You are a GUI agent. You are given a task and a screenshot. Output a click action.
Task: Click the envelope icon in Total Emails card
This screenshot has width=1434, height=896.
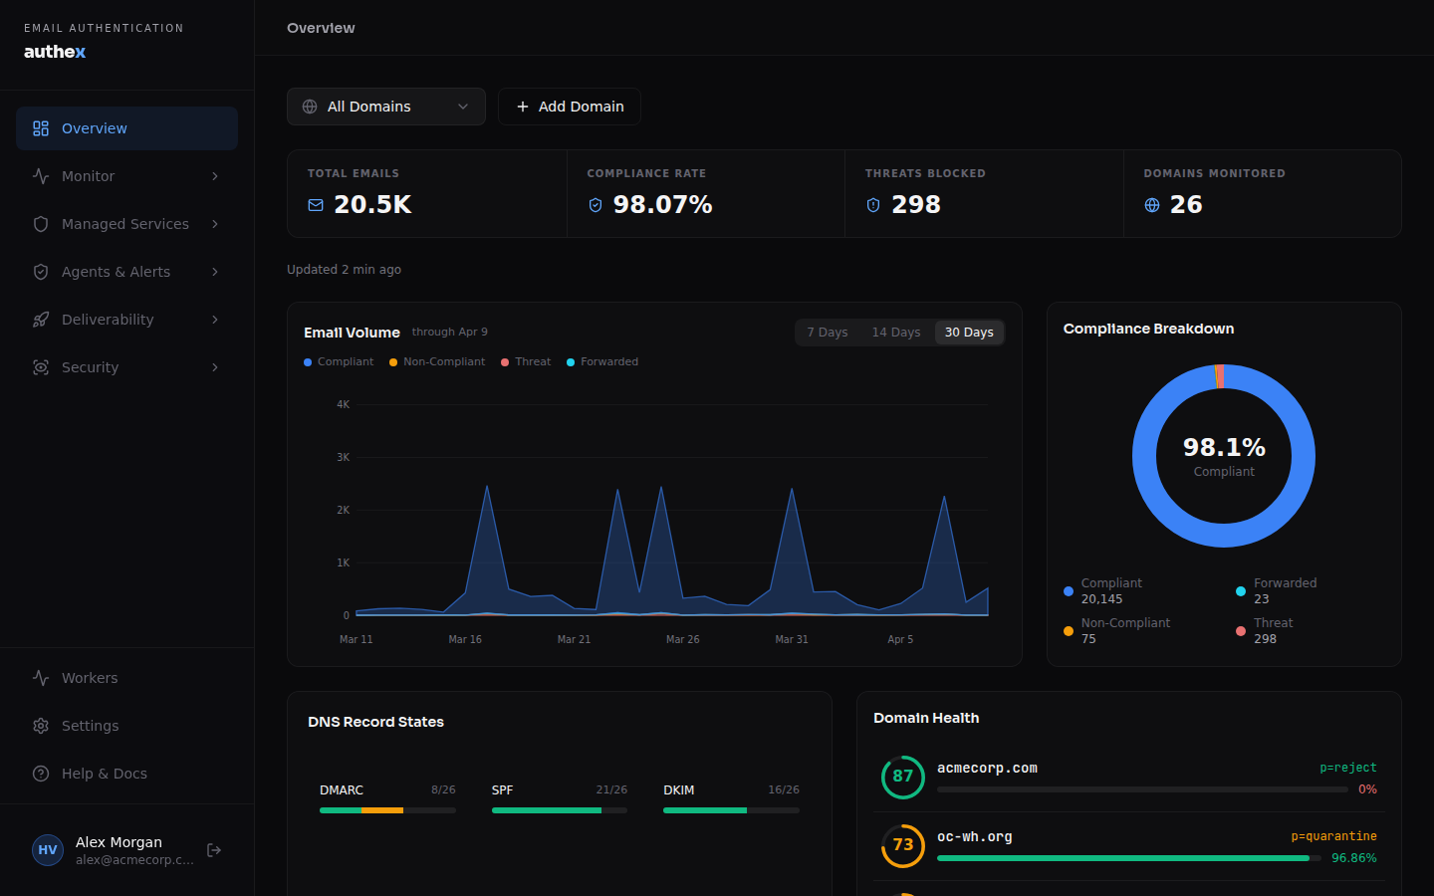point(316,205)
